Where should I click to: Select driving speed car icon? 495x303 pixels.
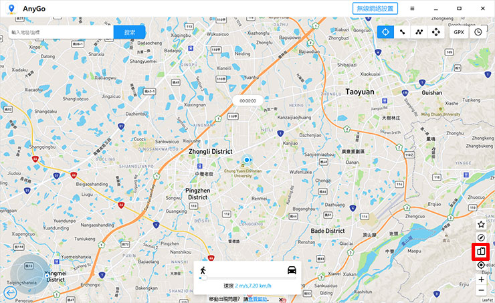[x=292, y=270]
